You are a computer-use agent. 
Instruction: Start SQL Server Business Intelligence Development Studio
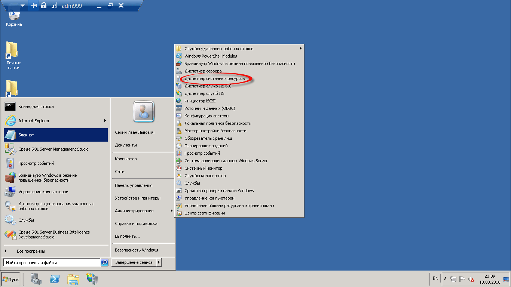56,234
